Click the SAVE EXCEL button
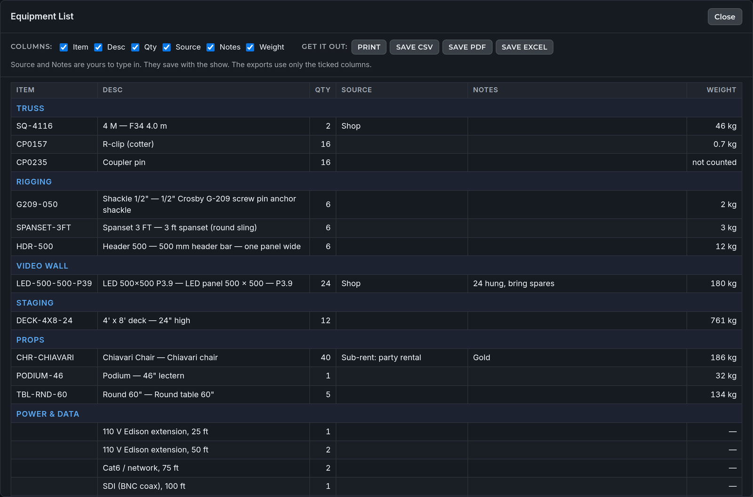The width and height of the screenshot is (753, 497). click(524, 47)
